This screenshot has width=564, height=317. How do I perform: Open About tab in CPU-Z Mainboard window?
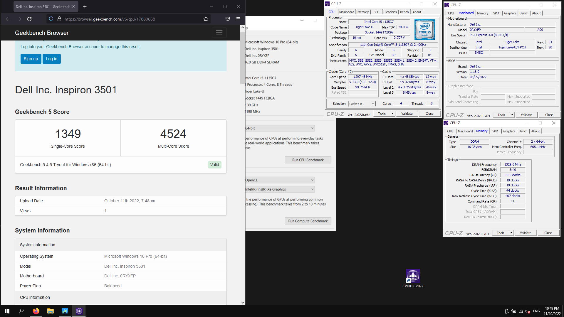(536, 13)
